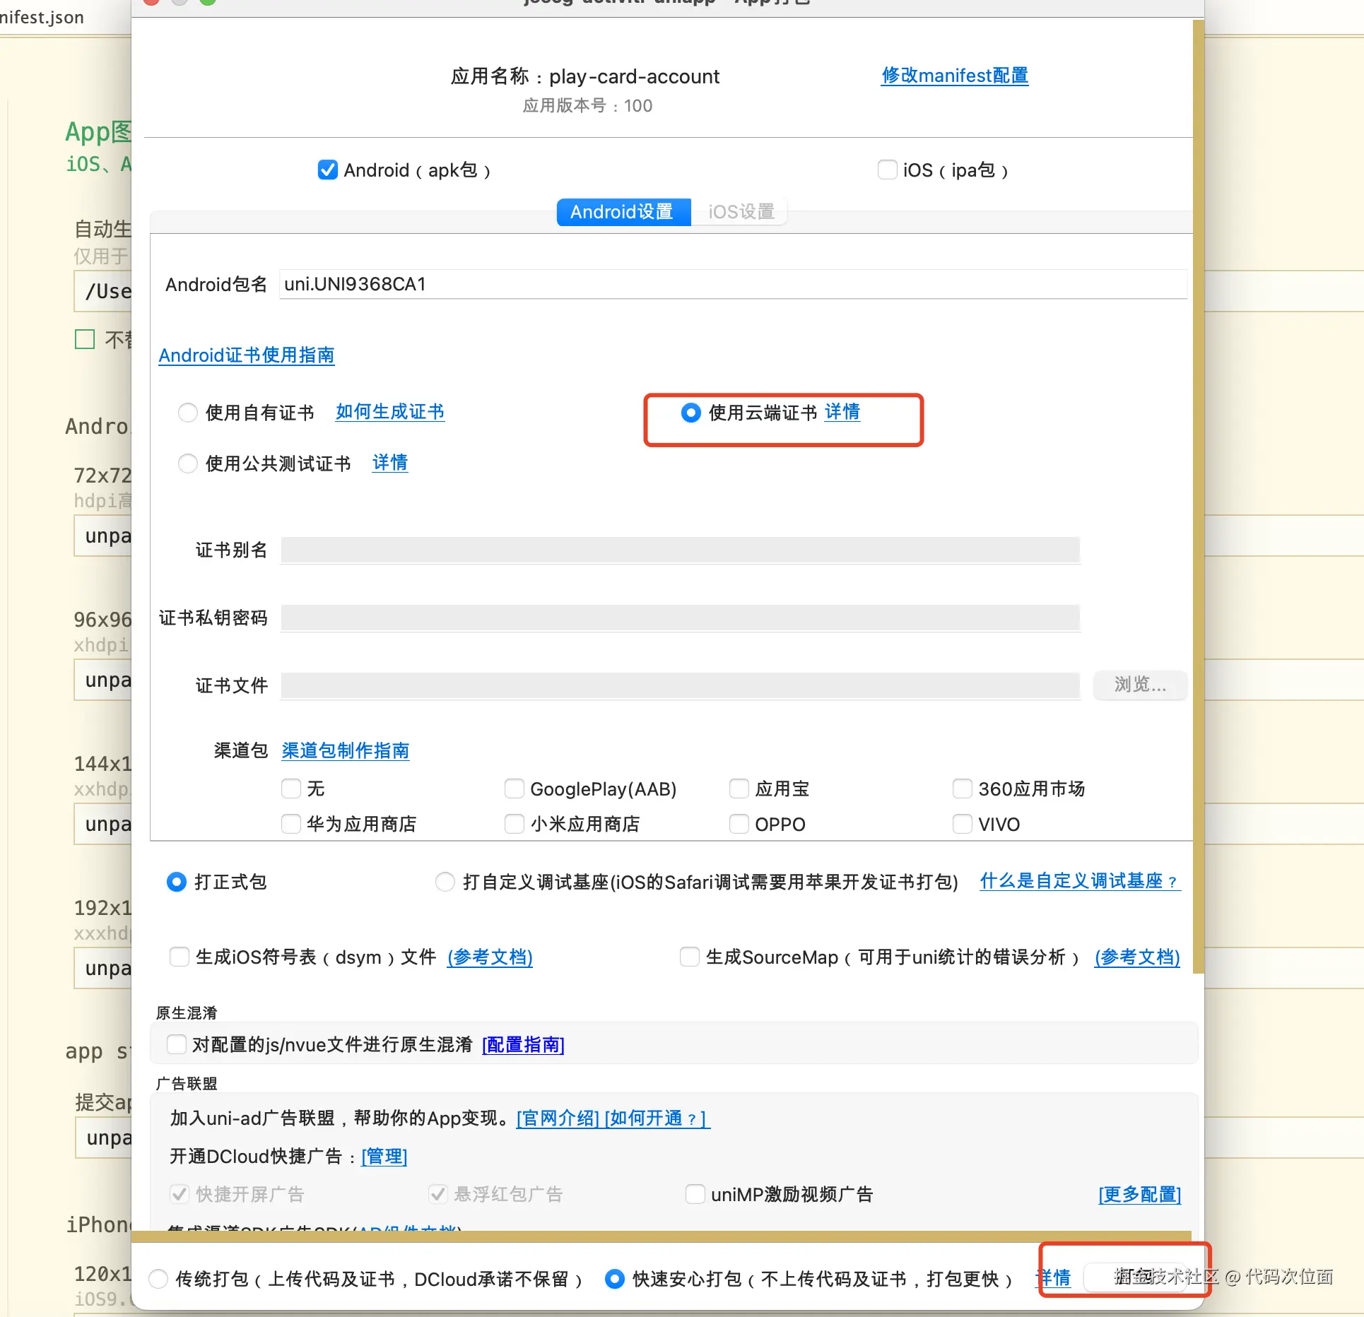Enable the iOS（ipa包）packaging checkbox
Viewport: 1364px width, 1317px height.
(x=887, y=170)
